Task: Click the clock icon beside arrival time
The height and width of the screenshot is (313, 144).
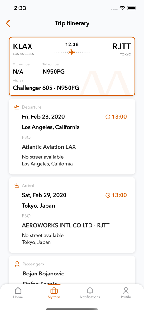Action: (108, 195)
